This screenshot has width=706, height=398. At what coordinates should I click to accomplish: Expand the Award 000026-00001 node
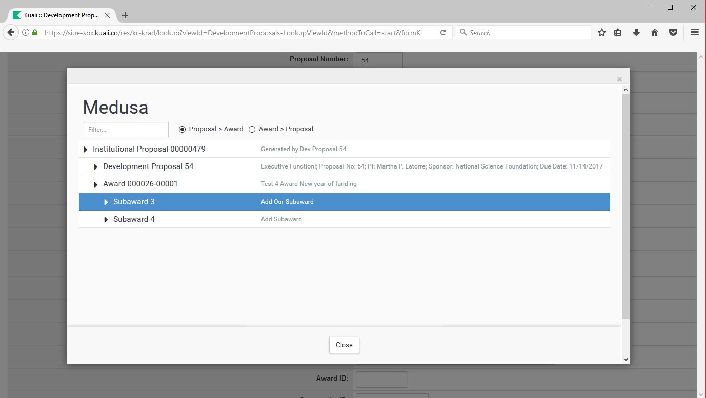[96, 184]
